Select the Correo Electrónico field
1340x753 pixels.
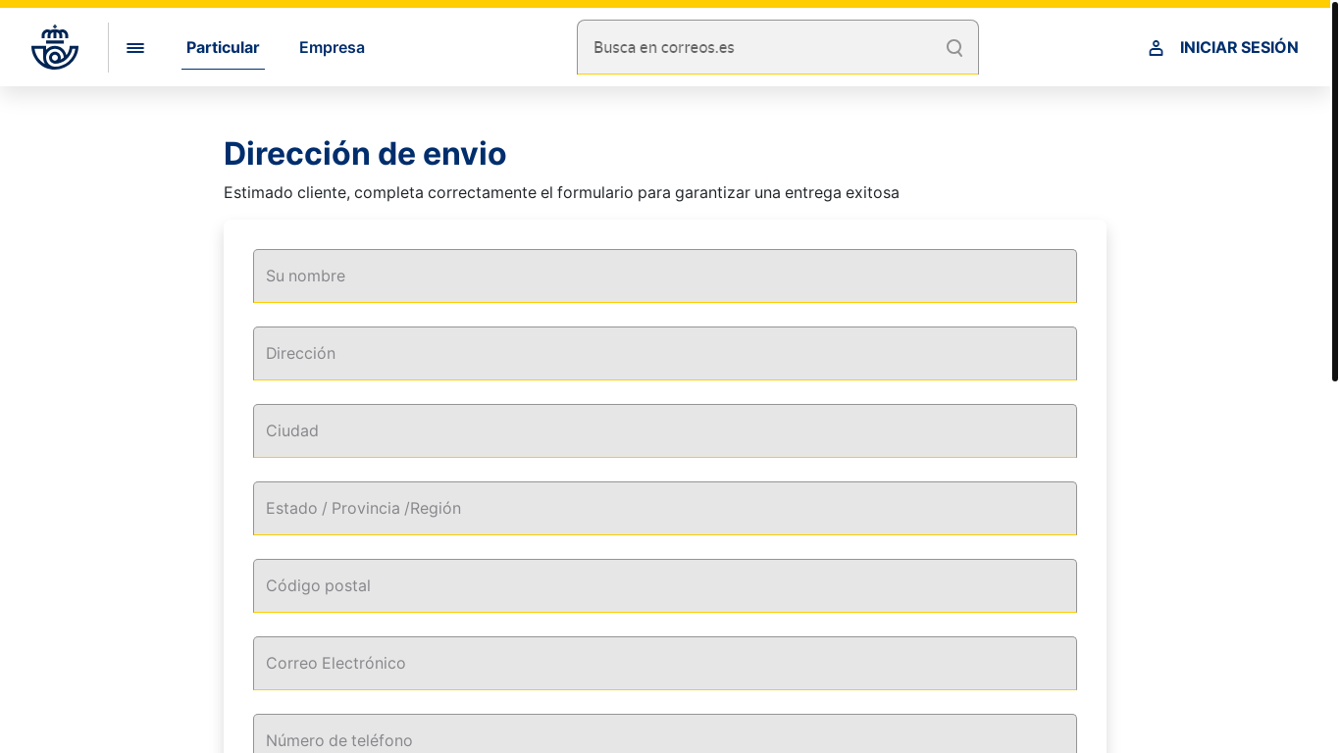coord(665,663)
